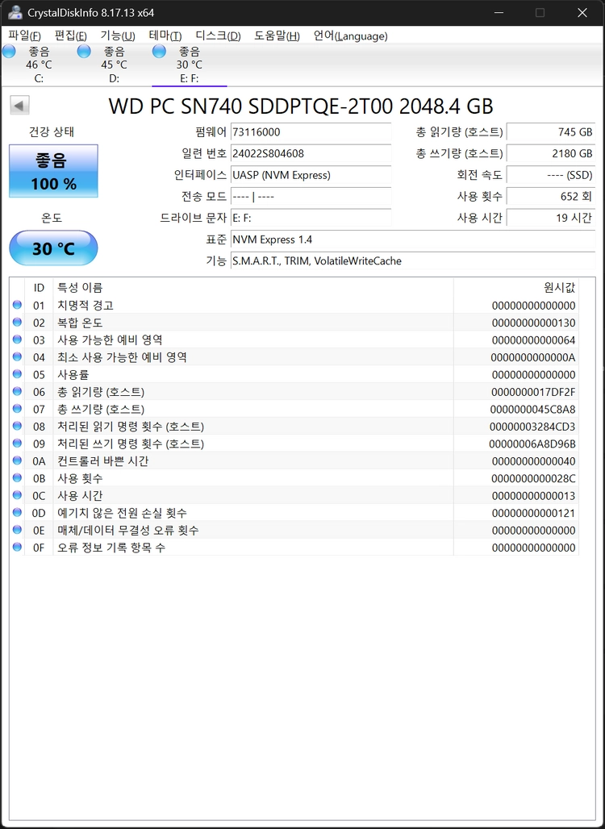
Task: Click the CrystalDiskInfo app icon in title bar
Action: point(15,13)
